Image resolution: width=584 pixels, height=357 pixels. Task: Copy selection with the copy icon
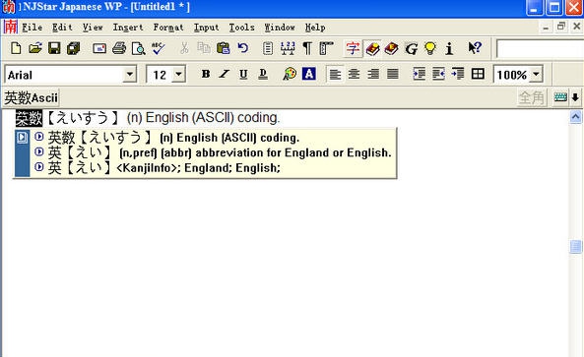(203, 48)
